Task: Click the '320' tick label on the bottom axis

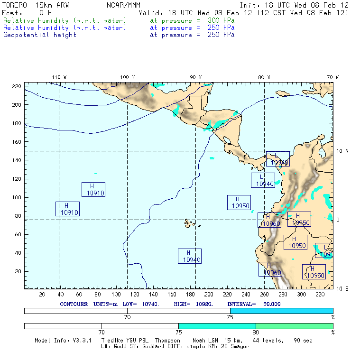Action: click(320, 295)
